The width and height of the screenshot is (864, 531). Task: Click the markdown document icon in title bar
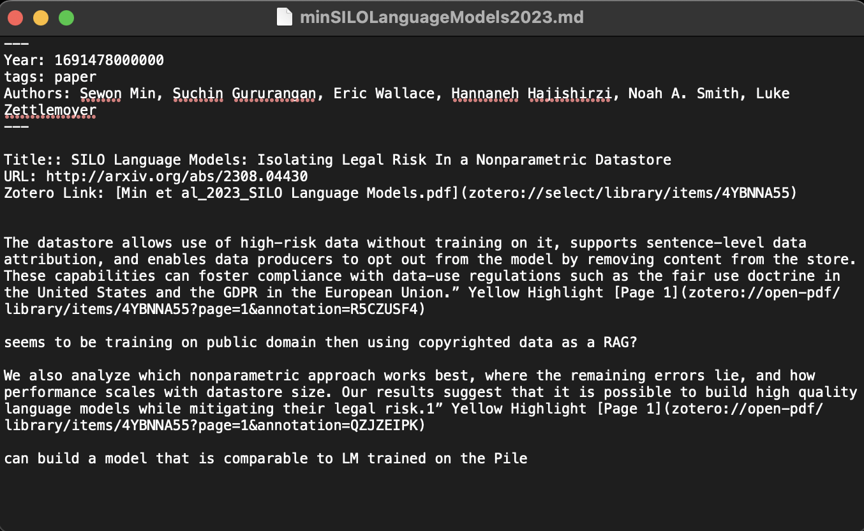[x=285, y=17]
